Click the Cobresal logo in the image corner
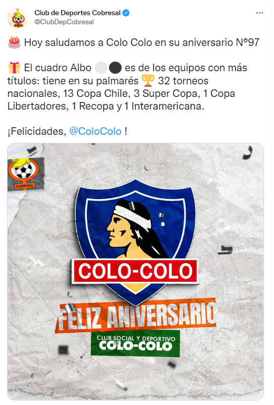Viewport: 274px width, 405px height. point(25,174)
